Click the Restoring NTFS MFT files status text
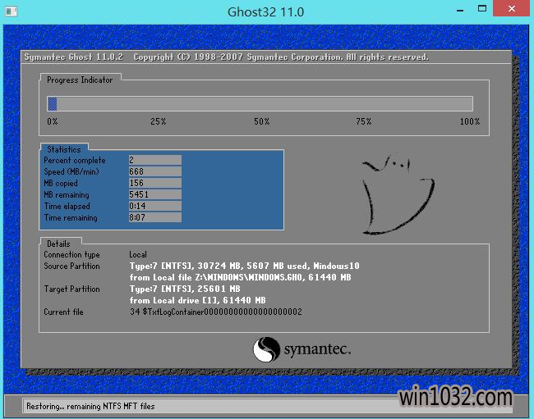This screenshot has width=534, height=419. click(90, 406)
